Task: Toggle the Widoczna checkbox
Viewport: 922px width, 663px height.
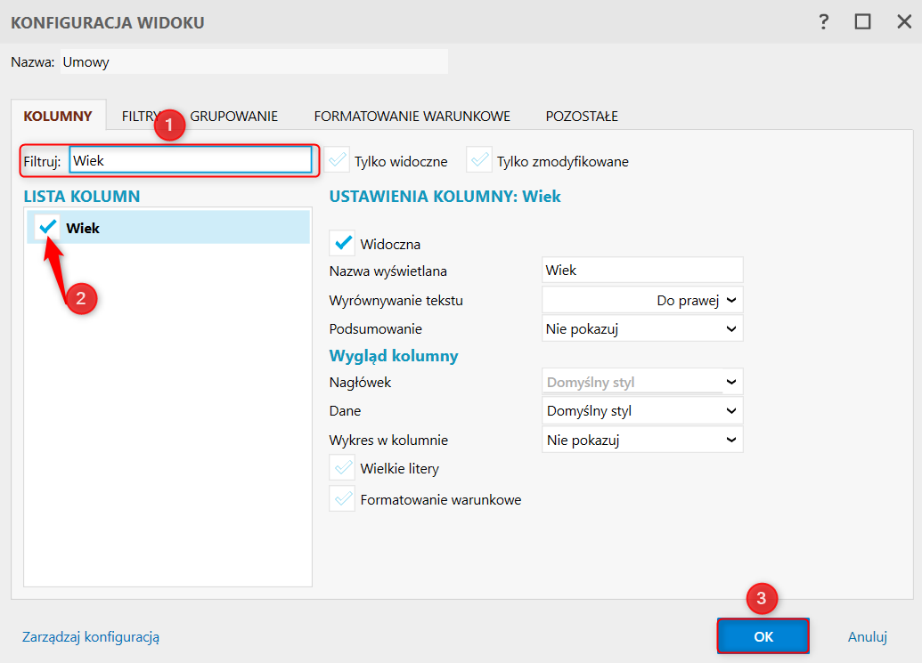Action: [342, 243]
